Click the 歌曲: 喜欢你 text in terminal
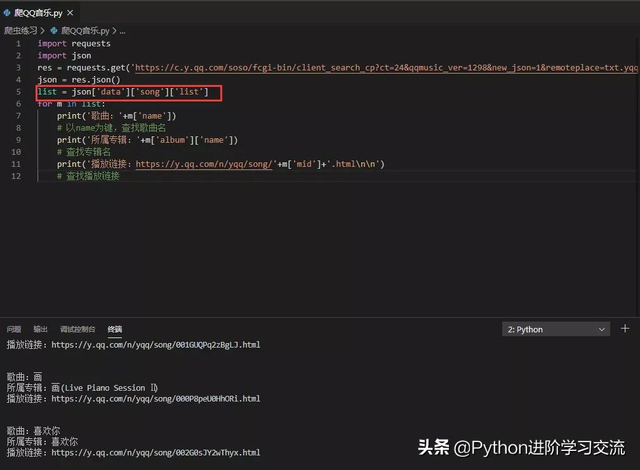Image resolution: width=640 pixels, height=470 pixels. pyautogui.click(x=33, y=430)
